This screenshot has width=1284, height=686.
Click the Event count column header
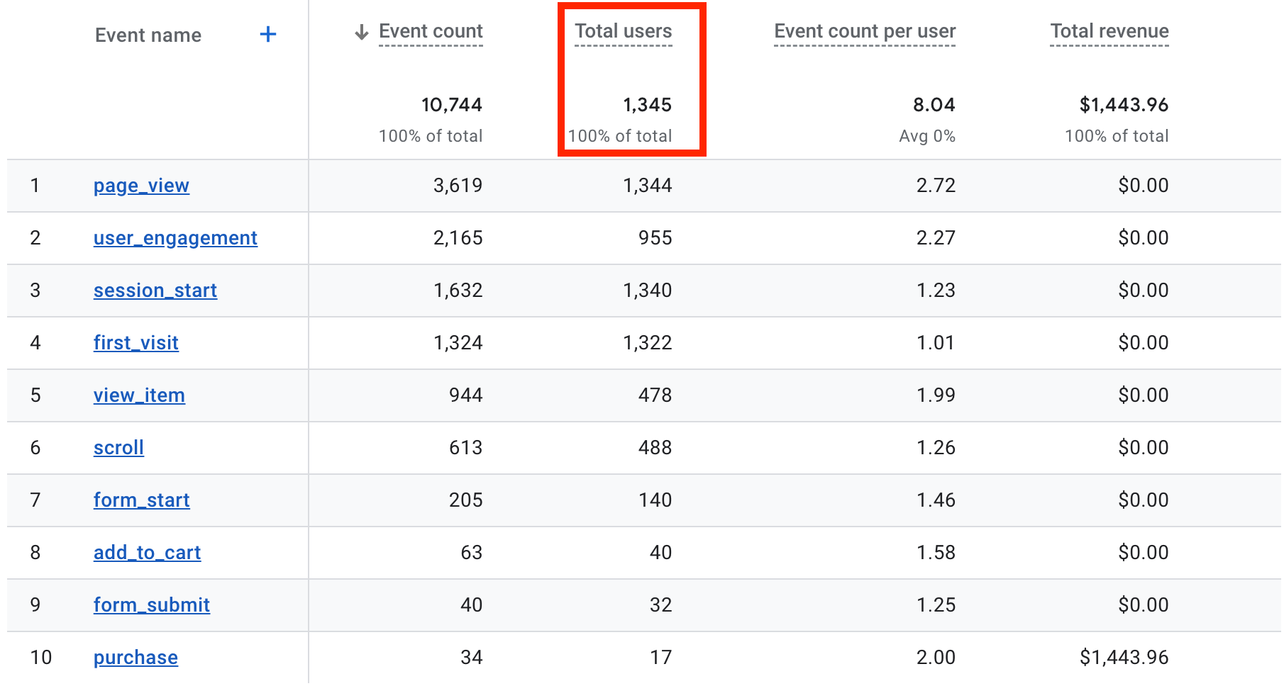click(430, 31)
